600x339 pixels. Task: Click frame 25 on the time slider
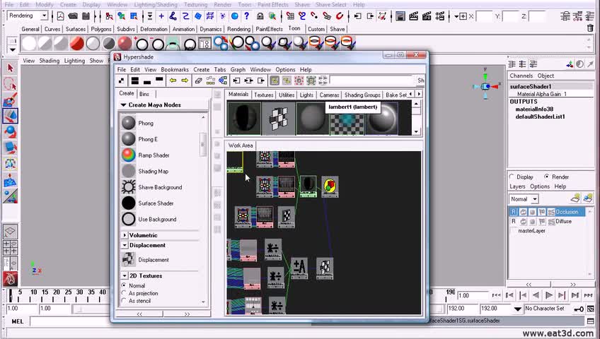point(68,294)
